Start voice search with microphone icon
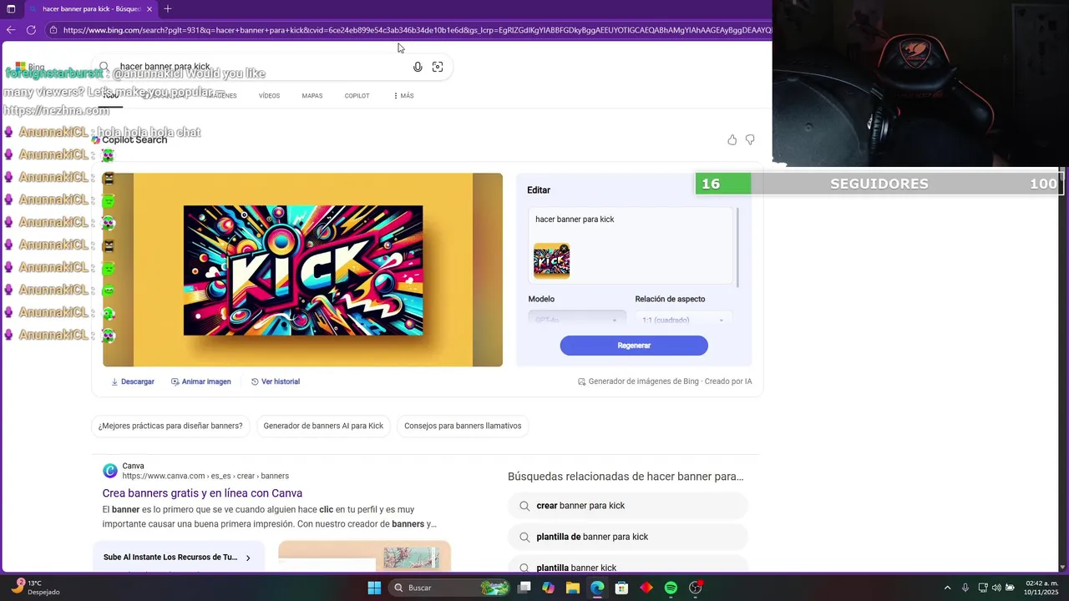 click(418, 67)
